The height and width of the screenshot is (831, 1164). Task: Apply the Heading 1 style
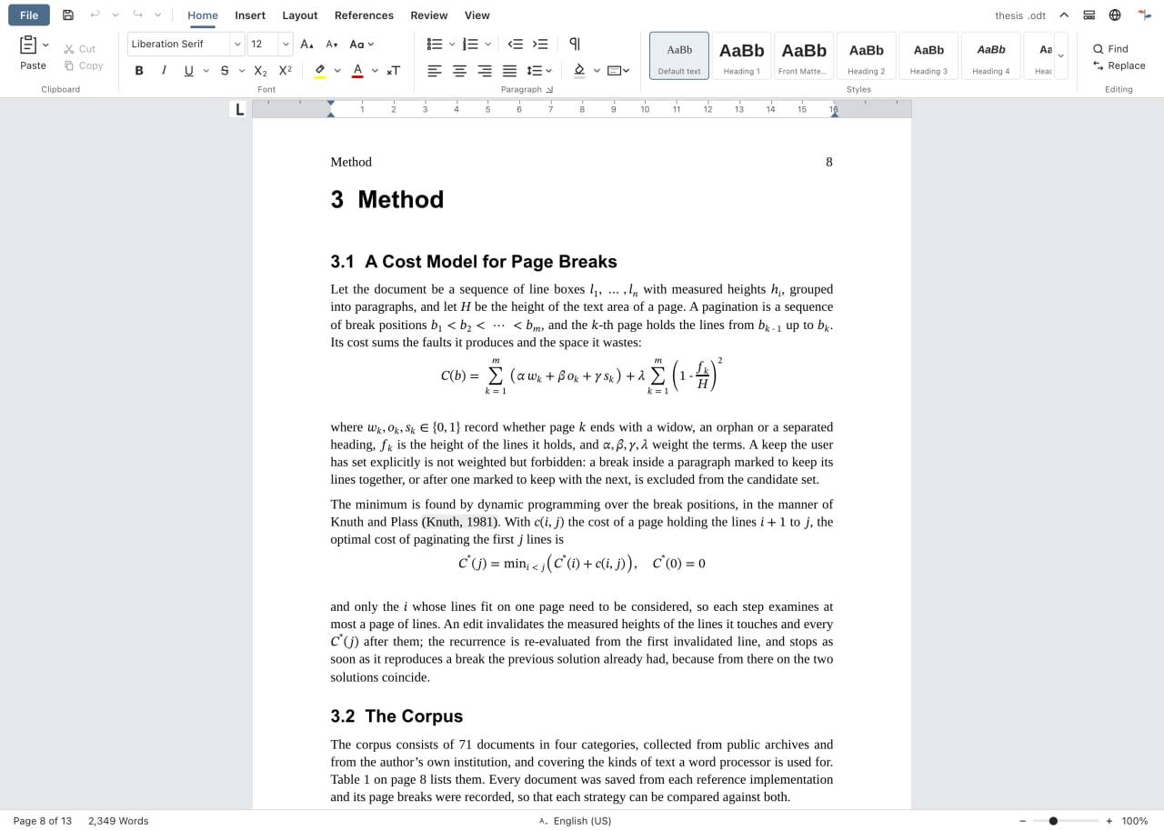click(x=741, y=56)
